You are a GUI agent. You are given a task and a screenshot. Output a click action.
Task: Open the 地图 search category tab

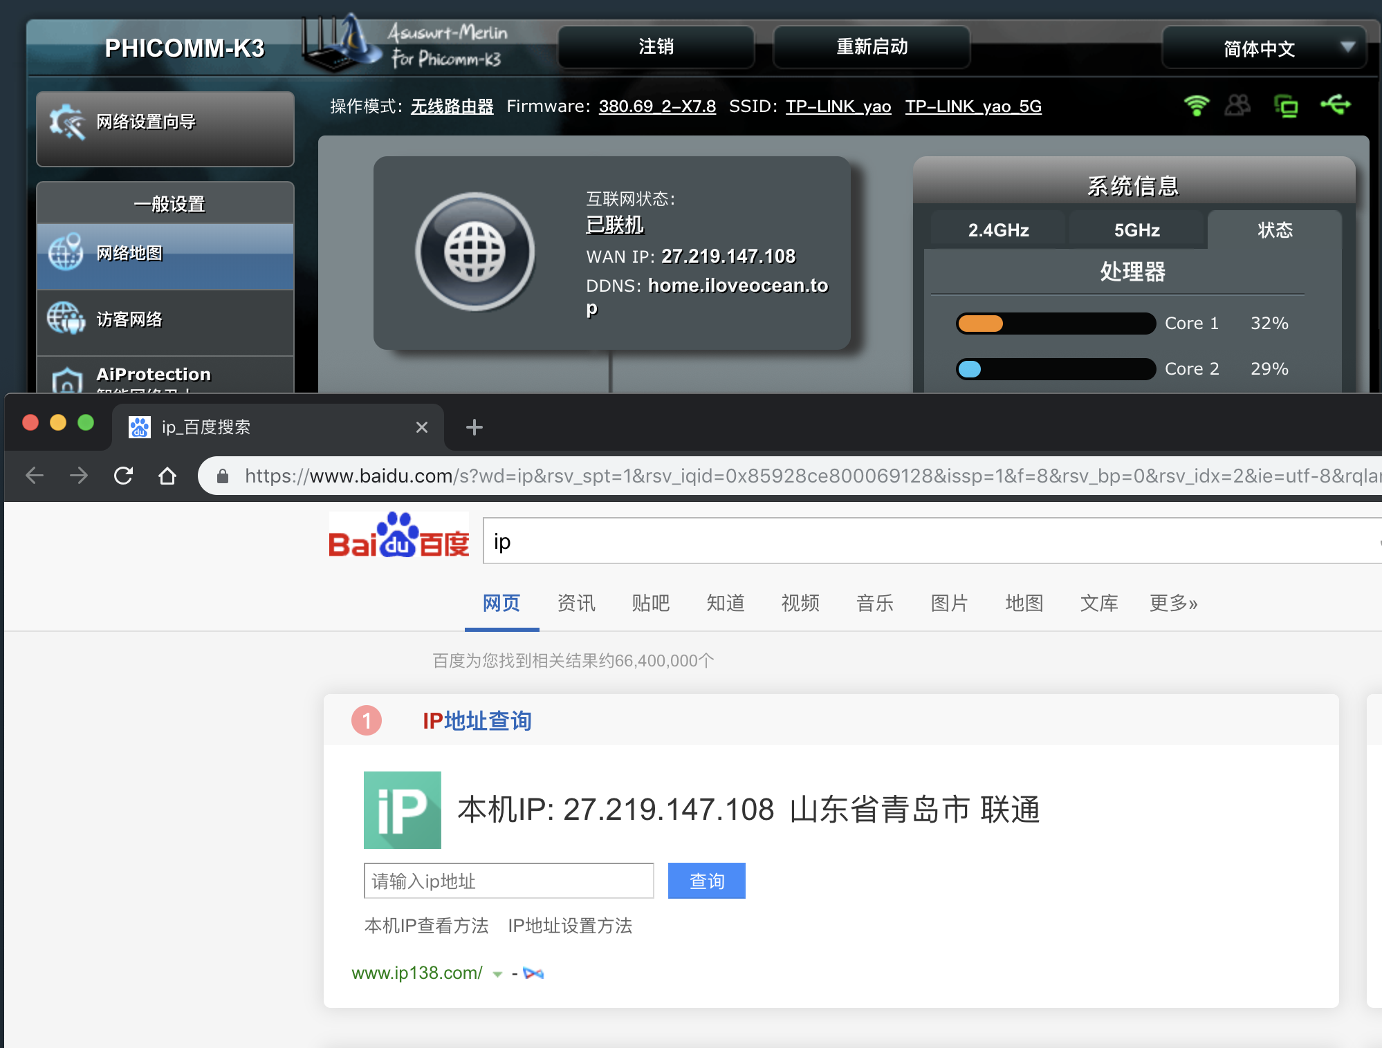pos(1024,603)
